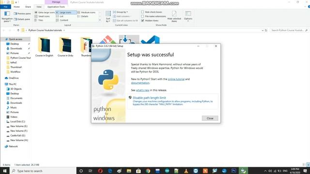Select the Tiles layout option
Screen dimensions: 310x174
39,20
